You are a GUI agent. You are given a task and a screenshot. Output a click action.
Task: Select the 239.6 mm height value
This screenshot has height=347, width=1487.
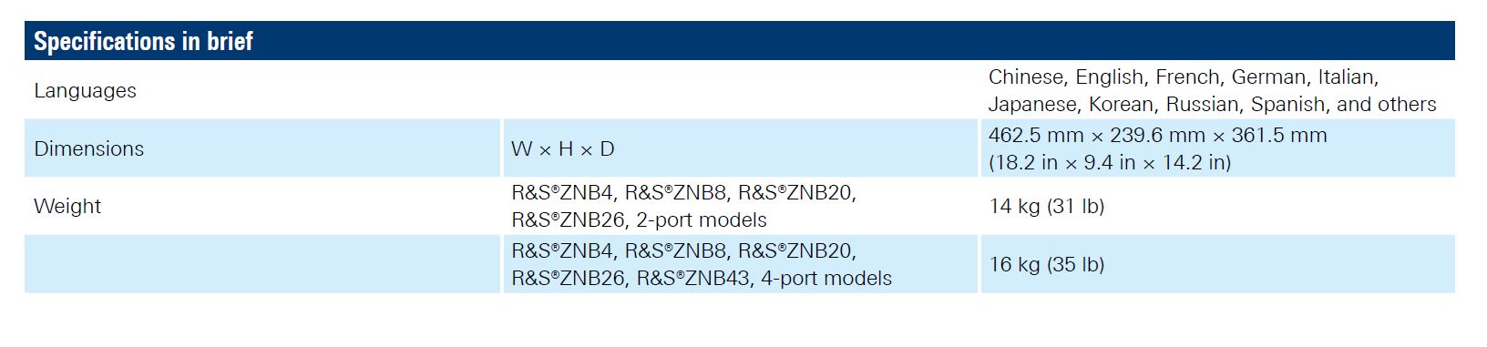point(1157,135)
